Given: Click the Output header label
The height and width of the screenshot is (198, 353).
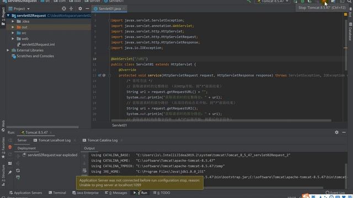Looking at the screenshot, I should click(x=89, y=148).
